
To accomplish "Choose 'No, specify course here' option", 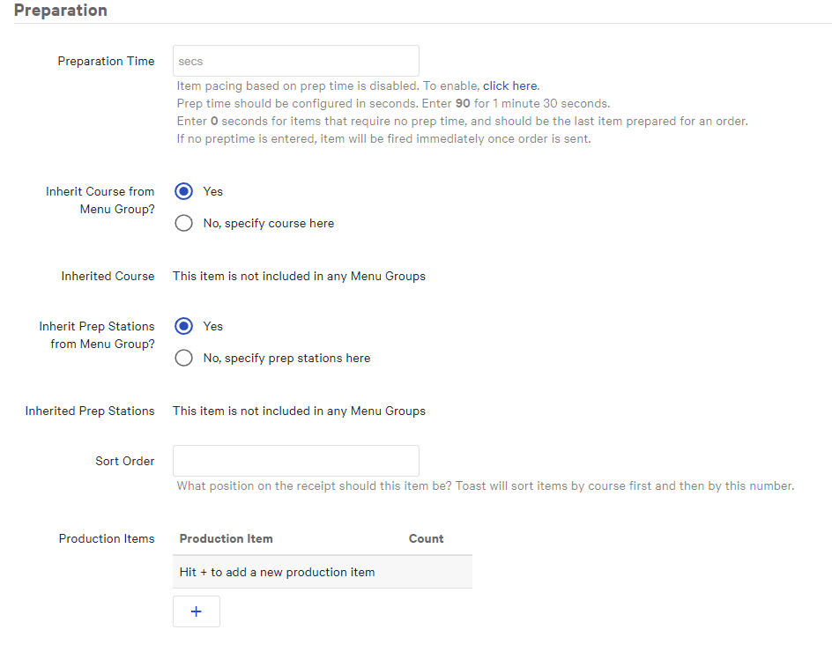I will (x=183, y=223).
